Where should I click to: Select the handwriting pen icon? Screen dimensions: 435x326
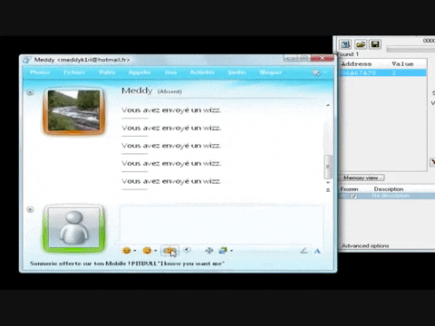[x=304, y=250]
